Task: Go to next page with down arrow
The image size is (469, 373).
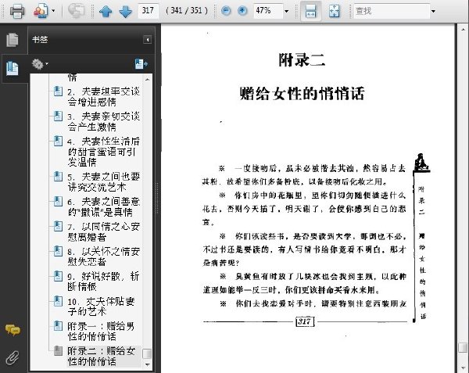Action: [x=125, y=12]
